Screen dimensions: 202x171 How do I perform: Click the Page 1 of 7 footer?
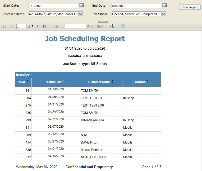[152, 167]
